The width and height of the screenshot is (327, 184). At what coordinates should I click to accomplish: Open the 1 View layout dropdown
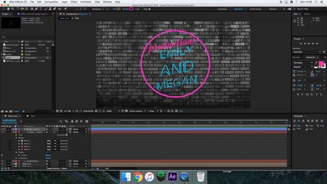(153, 111)
